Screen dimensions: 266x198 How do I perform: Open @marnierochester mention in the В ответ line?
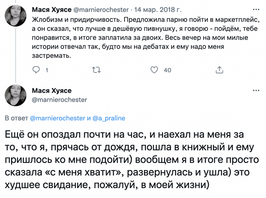[58, 118]
